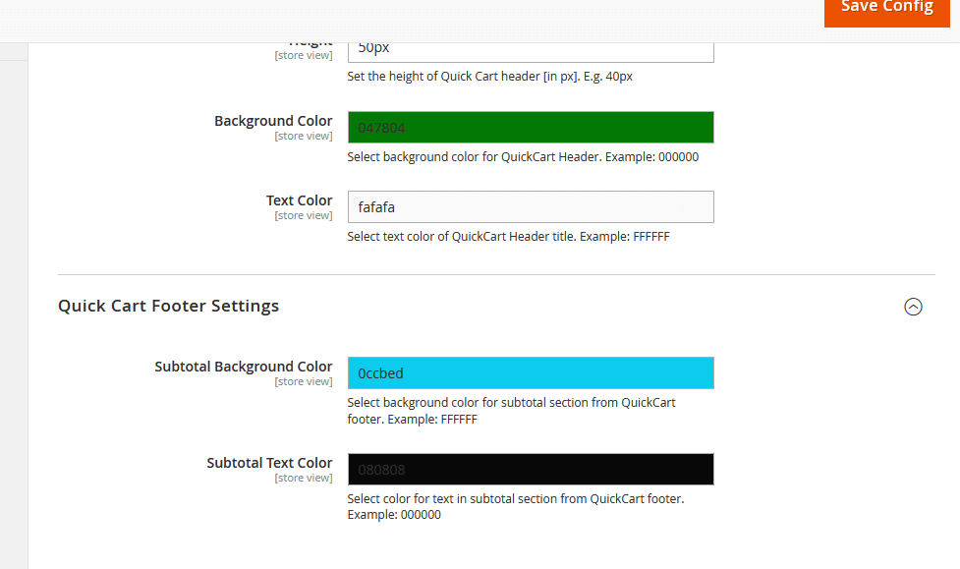Pick the black Subtotal Text Color field
Image resolution: width=960 pixels, height=569 pixels.
(x=531, y=470)
